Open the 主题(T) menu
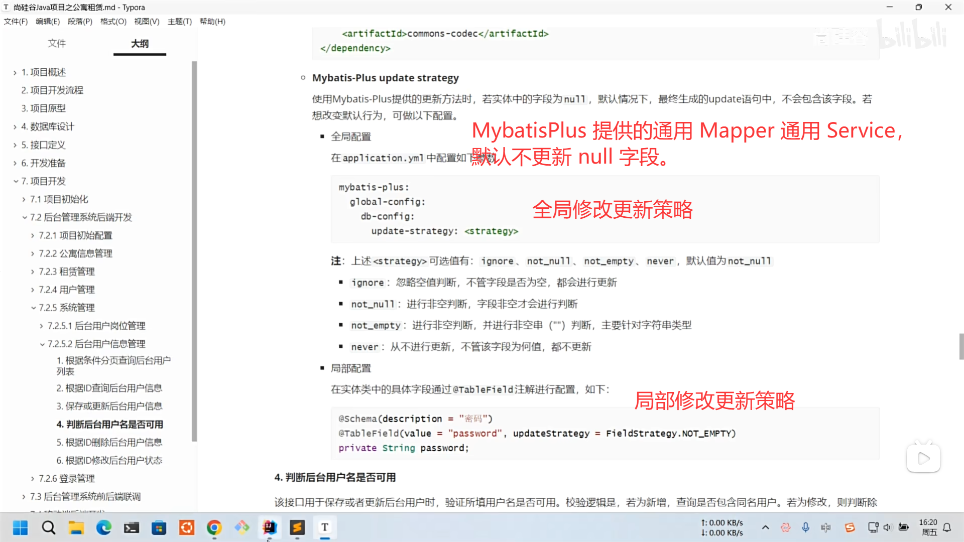The width and height of the screenshot is (964, 542). click(x=179, y=22)
